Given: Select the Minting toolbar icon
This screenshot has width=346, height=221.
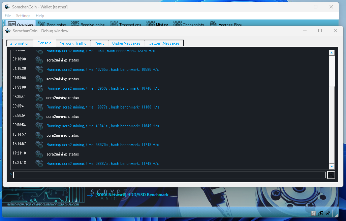Looking at the screenshot, I should pyautogui.click(x=150, y=24).
